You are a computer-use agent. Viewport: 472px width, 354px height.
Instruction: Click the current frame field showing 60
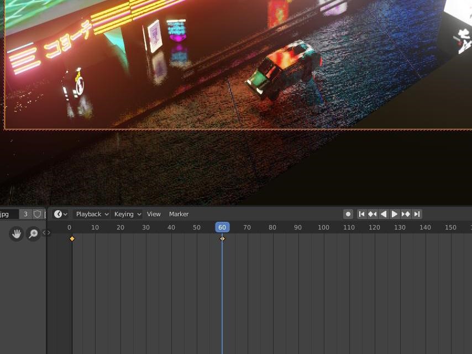(222, 227)
